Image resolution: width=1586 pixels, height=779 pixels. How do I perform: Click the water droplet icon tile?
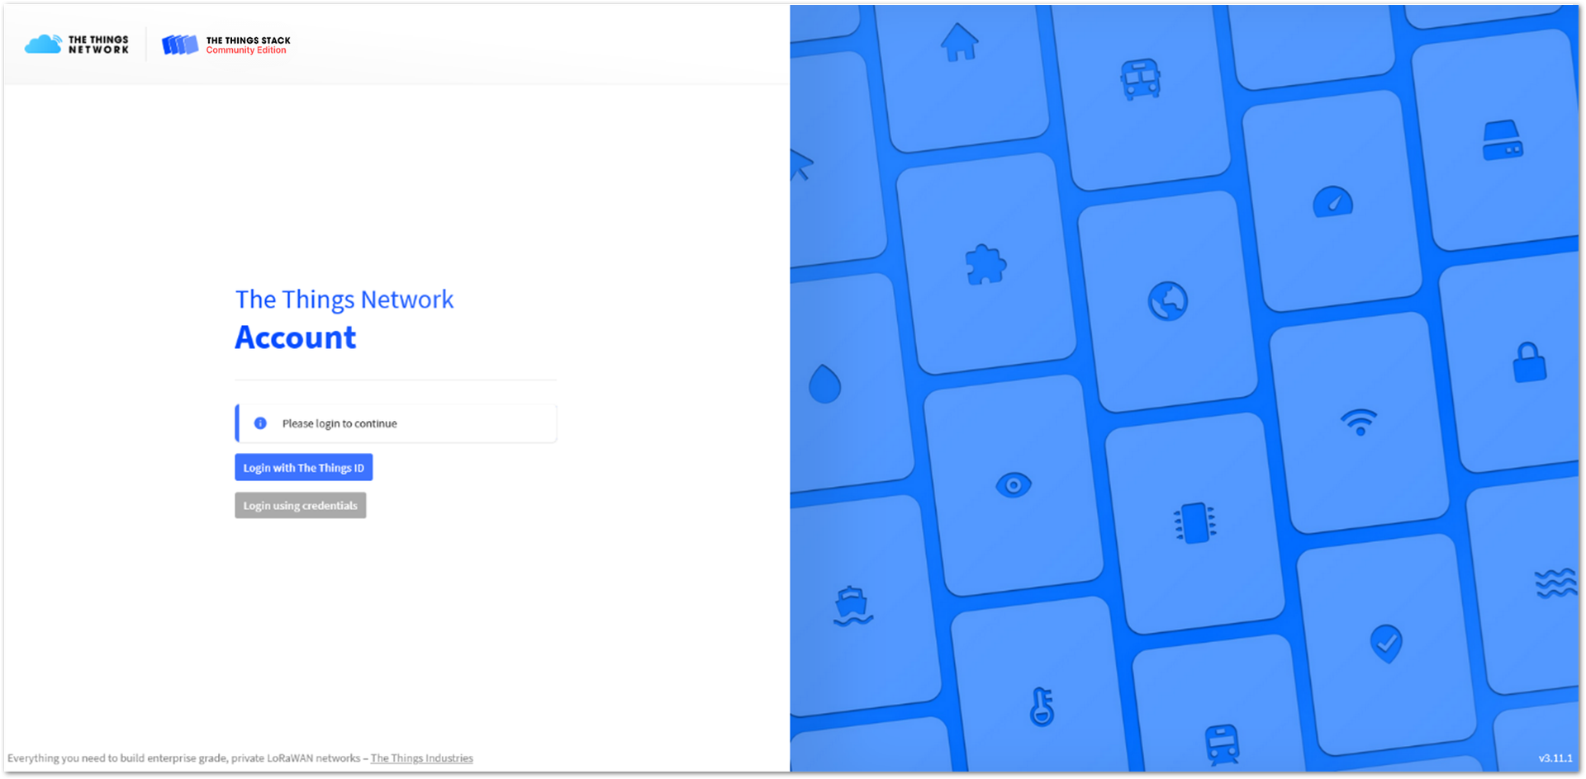824,383
